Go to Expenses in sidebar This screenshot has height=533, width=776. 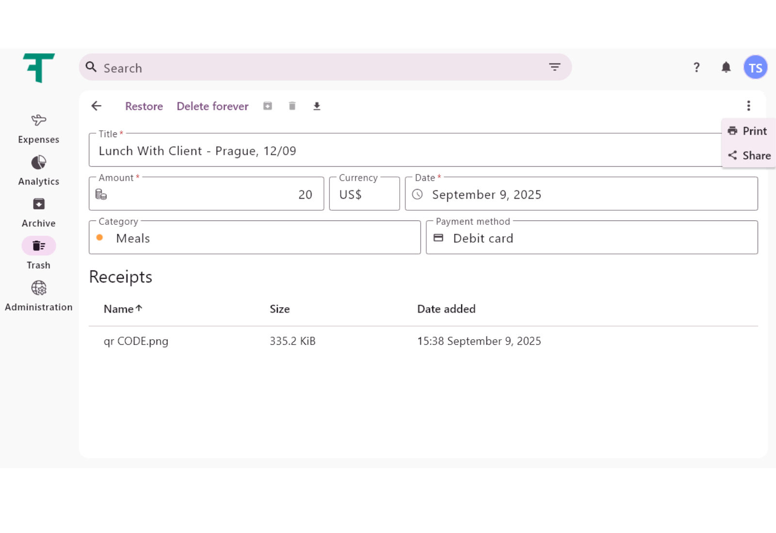pyautogui.click(x=39, y=128)
